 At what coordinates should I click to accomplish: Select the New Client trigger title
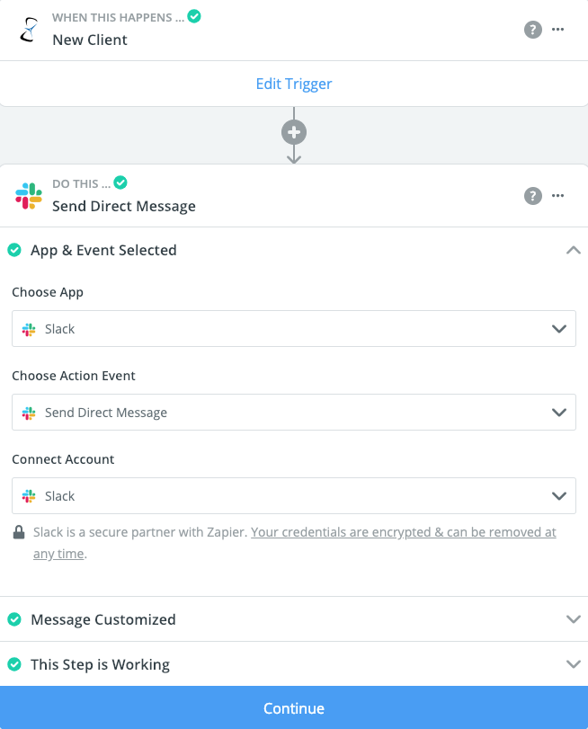pos(90,40)
